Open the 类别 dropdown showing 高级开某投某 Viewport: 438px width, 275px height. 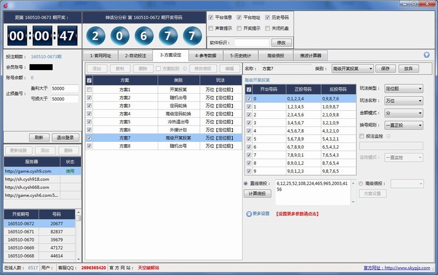pyautogui.click(x=352, y=68)
